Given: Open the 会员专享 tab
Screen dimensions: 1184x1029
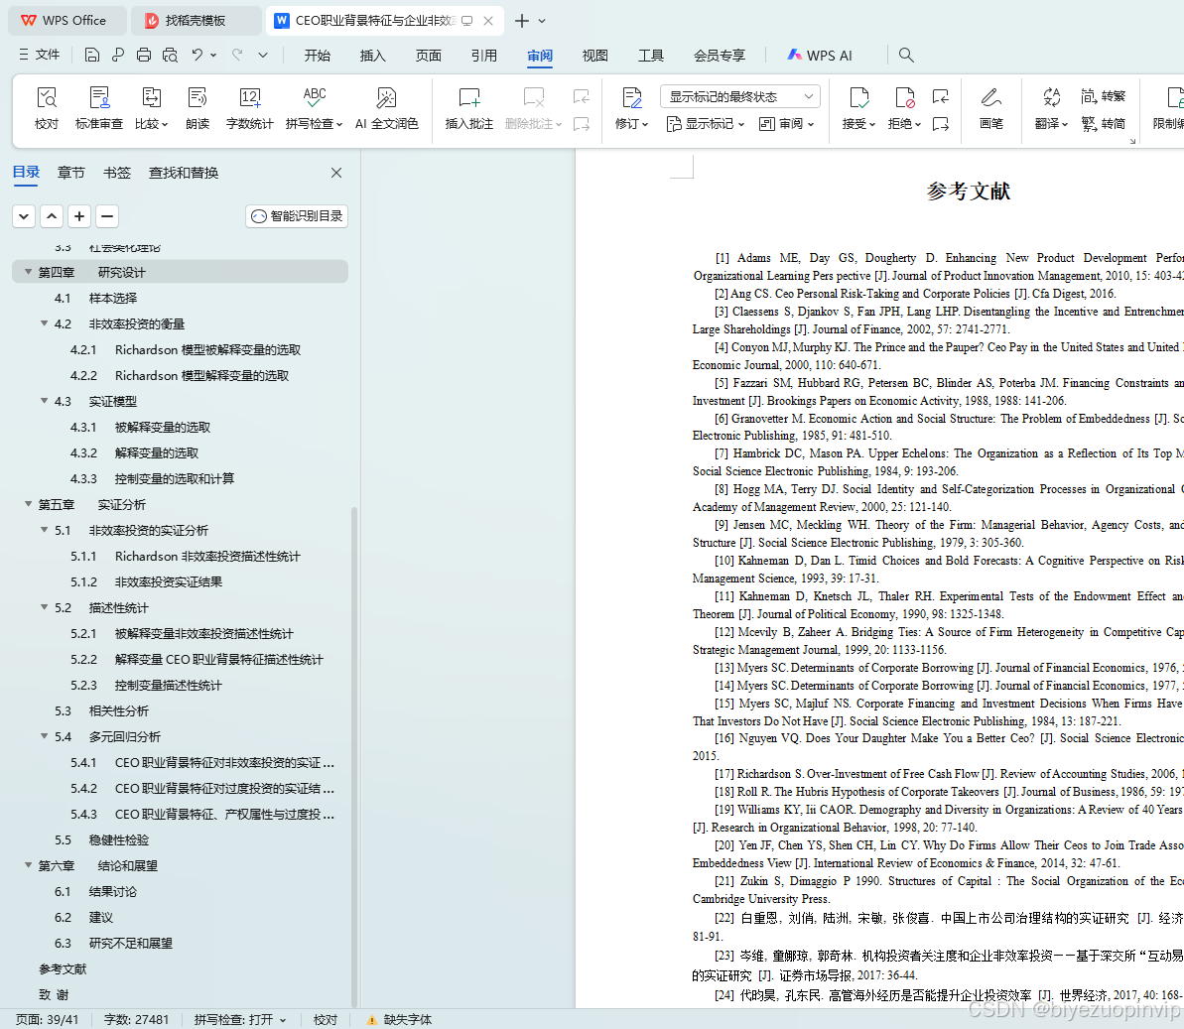Looking at the screenshot, I should click(x=720, y=56).
